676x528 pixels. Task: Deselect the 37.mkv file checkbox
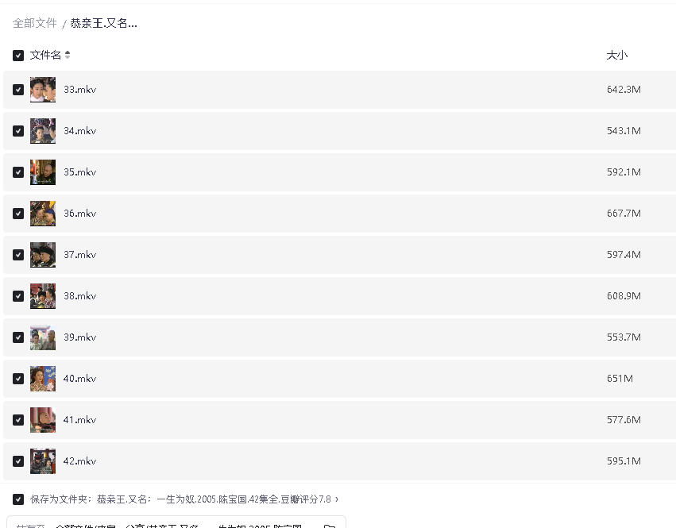pos(18,255)
